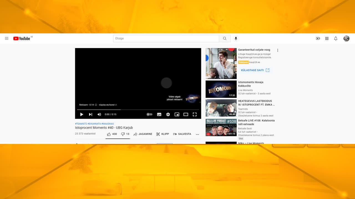Open the Betsafe Eesti channel name
Screen dimensions: 355x199
click(245, 129)
